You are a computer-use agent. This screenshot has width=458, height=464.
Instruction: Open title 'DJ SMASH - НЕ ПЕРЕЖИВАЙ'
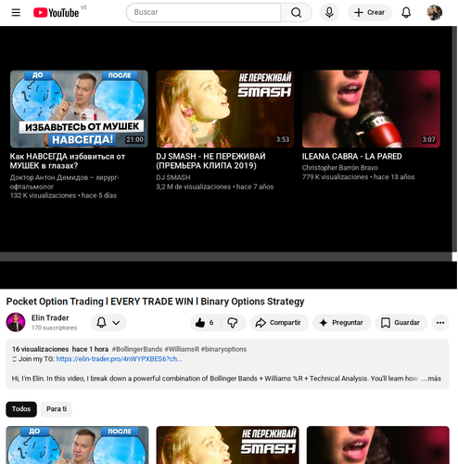point(210,161)
